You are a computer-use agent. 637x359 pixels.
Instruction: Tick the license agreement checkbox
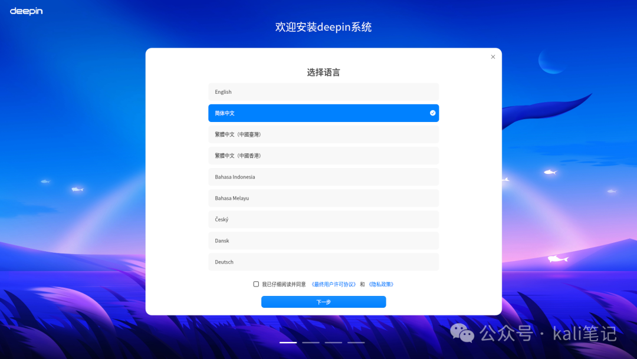click(x=256, y=284)
